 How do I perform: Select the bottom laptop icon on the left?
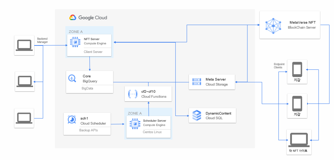click(24, 118)
